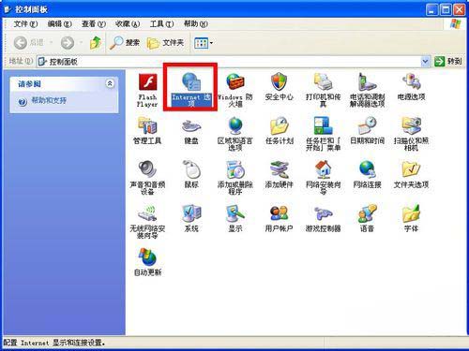Open the 用户帐户 icon
The image size is (469, 351).
click(279, 213)
